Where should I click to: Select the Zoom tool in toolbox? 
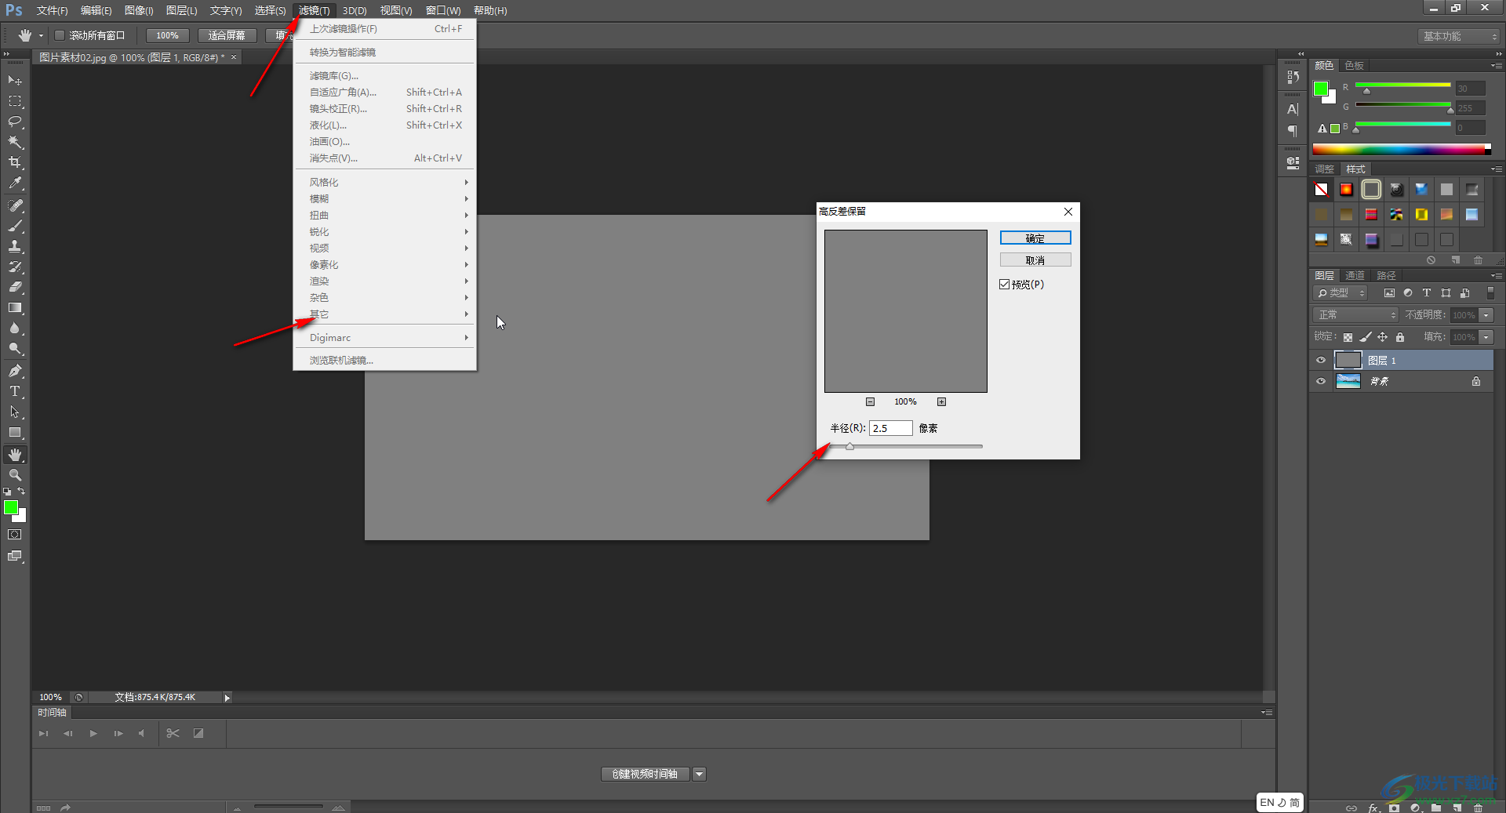15,475
